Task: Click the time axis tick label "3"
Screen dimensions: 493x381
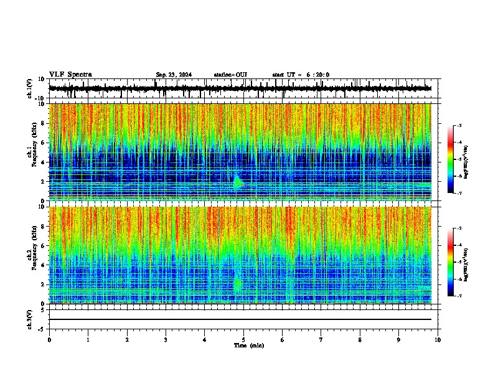Action: click(166, 340)
